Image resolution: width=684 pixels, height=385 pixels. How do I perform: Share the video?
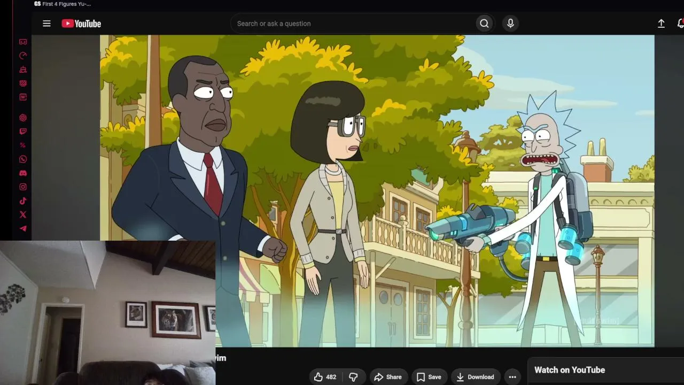point(388,377)
